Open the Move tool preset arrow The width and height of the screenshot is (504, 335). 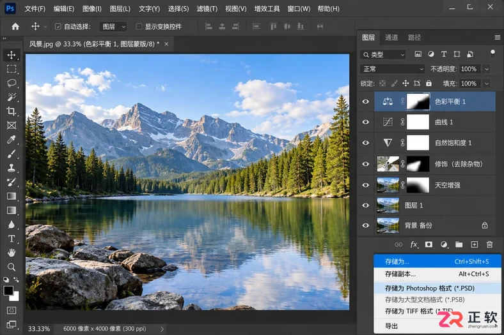(45, 27)
